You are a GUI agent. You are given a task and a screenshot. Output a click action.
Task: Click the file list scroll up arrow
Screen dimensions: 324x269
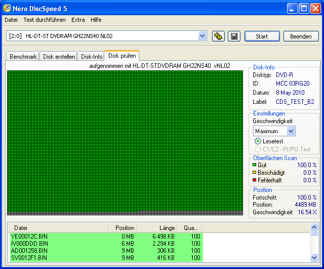(314, 227)
